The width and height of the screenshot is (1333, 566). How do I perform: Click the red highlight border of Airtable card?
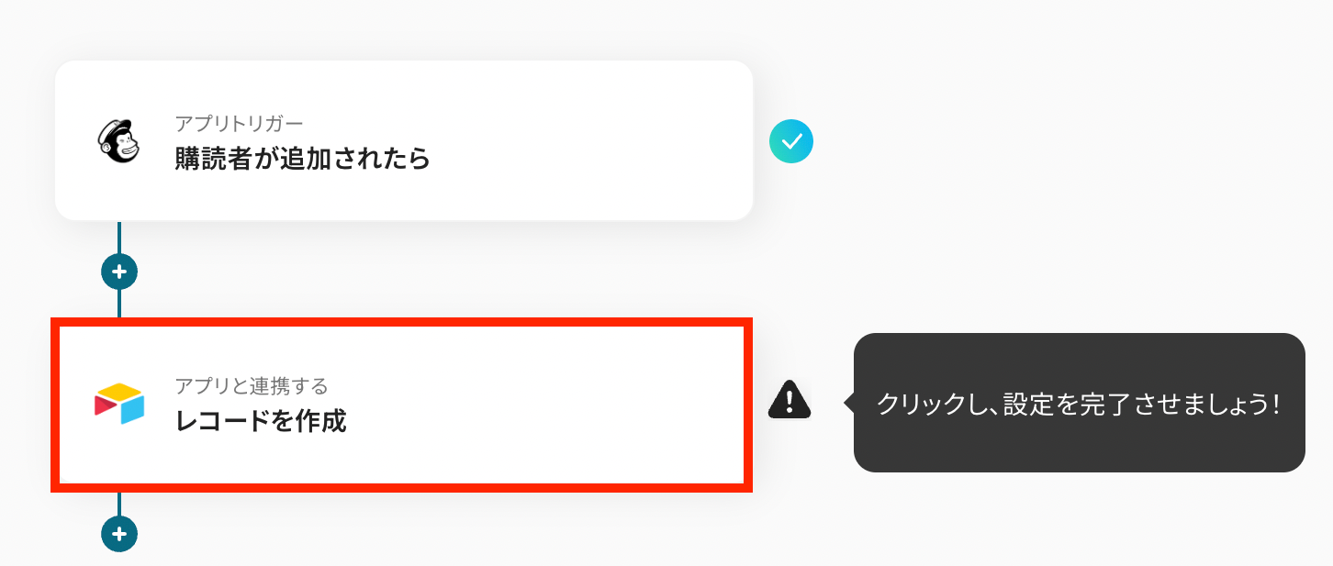coord(402,322)
